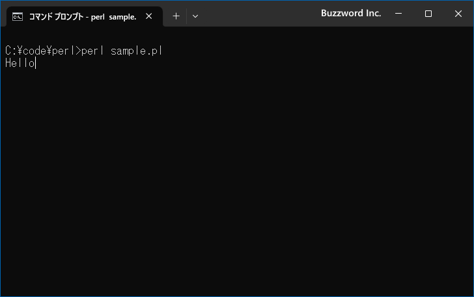Close the perl sample tab
Screen dimensions: 474x297
pyautogui.click(x=148, y=16)
